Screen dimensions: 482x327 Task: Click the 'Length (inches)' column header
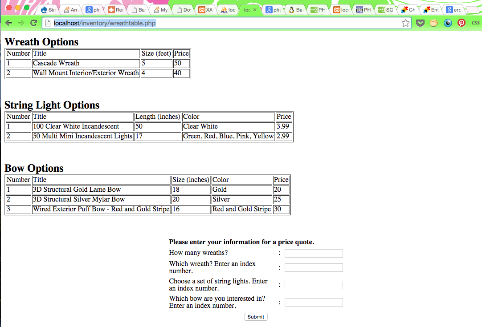[x=158, y=117]
